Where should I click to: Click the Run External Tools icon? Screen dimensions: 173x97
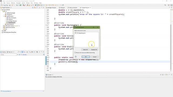coord(24,5)
